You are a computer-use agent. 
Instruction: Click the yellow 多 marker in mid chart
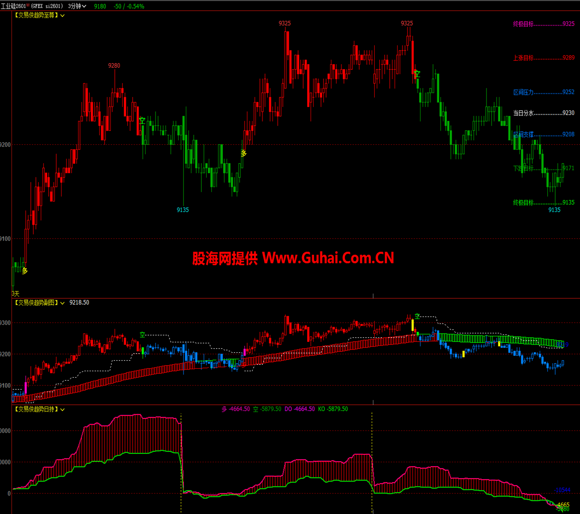pyautogui.click(x=244, y=153)
